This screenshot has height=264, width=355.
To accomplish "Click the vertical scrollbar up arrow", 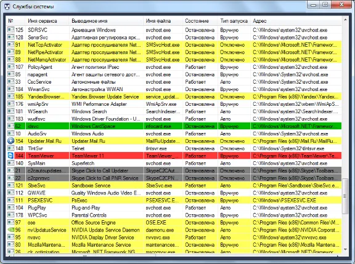I will pyautogui.click(x=345, y=20).
